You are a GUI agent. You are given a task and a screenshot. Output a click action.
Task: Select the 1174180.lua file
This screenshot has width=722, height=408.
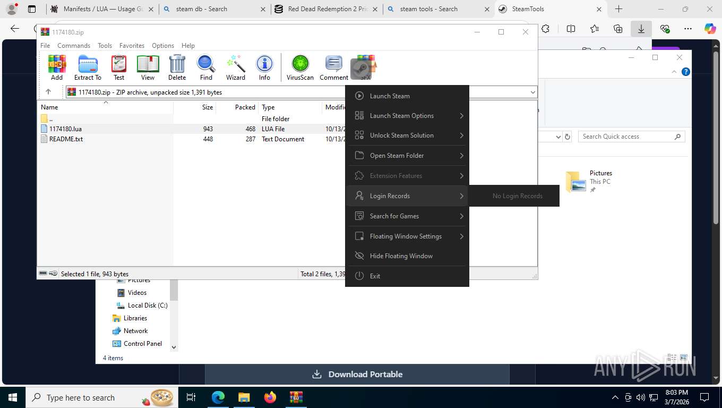[x=65, y=129]
